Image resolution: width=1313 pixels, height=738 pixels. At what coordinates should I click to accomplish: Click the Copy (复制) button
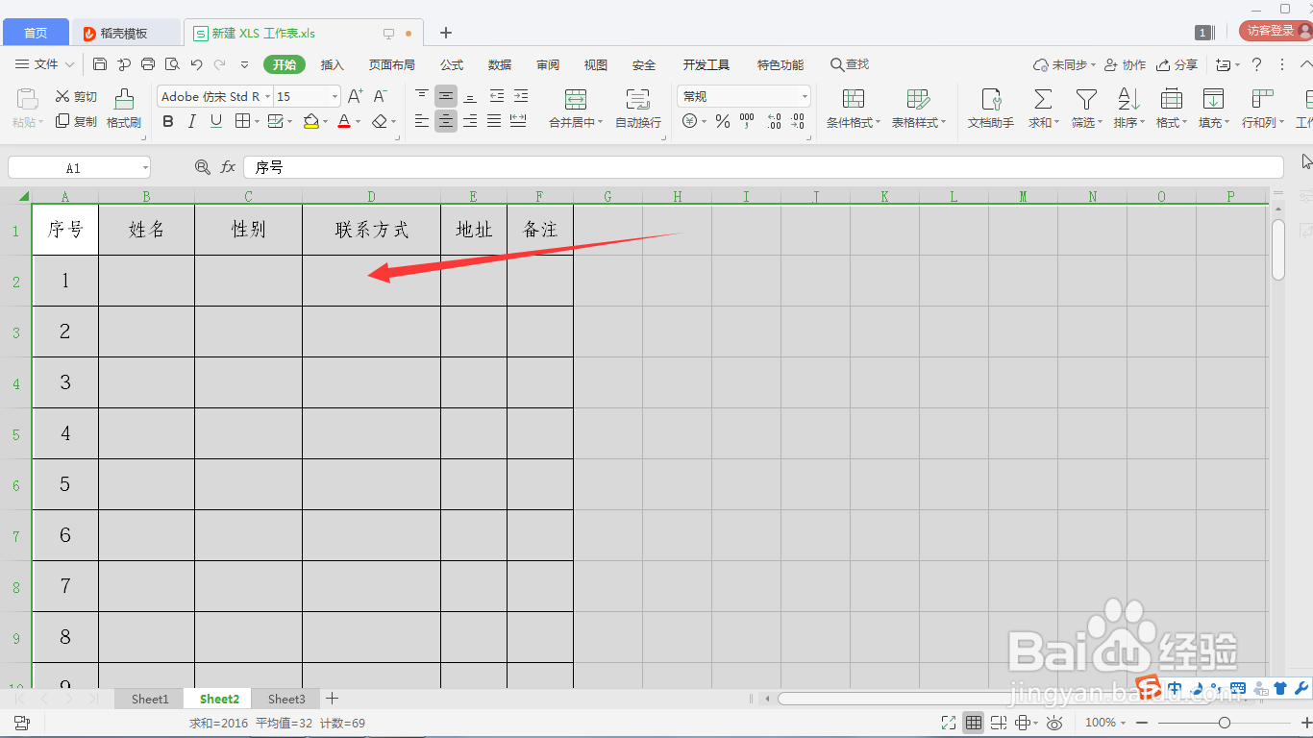(76, 121)
